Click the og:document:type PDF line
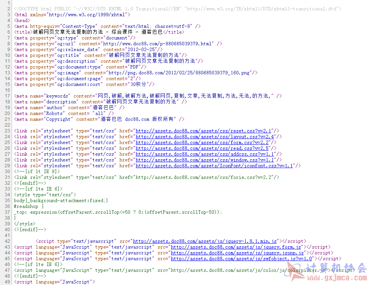Viewport: 373px width, 285px height. 80,67
